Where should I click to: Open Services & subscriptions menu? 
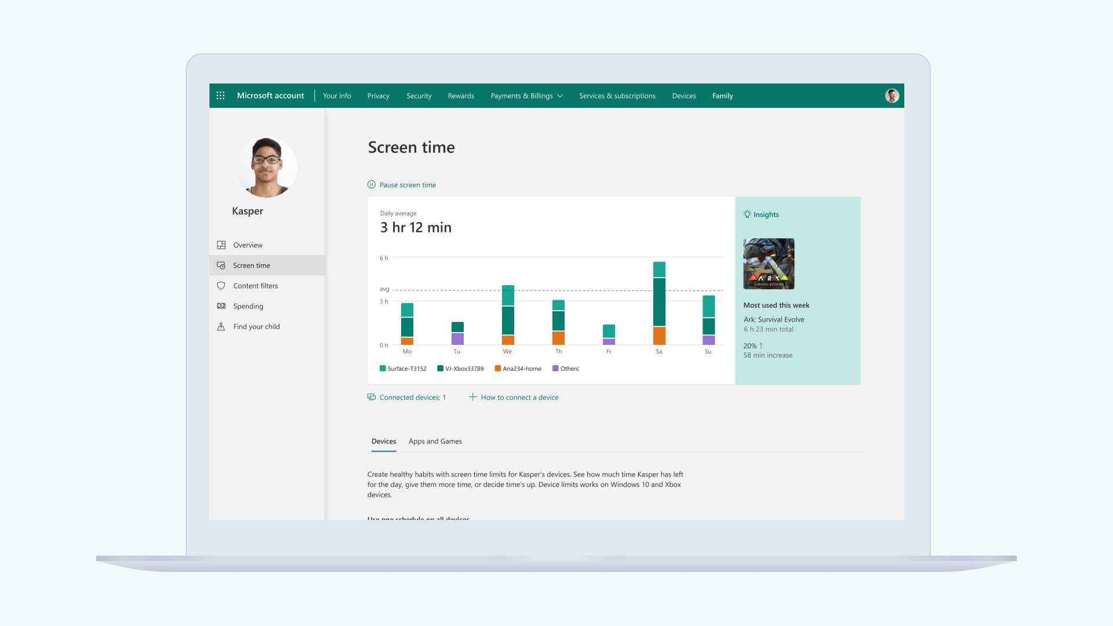[x=617, y=96]
